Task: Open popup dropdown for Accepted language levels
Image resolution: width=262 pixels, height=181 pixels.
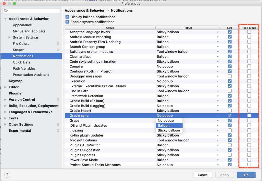Action: (x=218, y=32)
